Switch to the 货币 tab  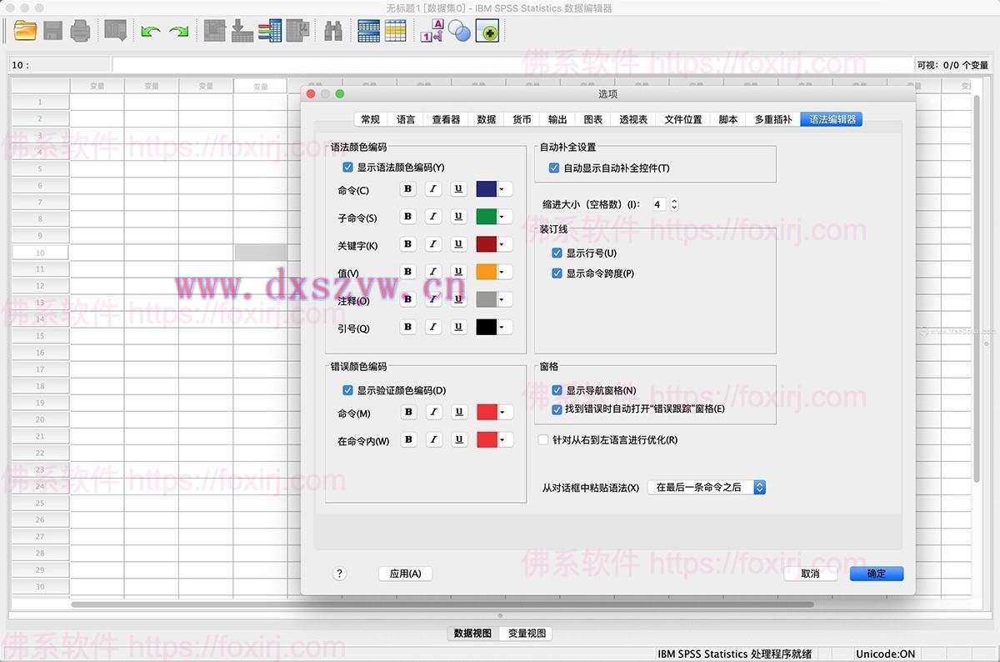click(x=522, y=119)
